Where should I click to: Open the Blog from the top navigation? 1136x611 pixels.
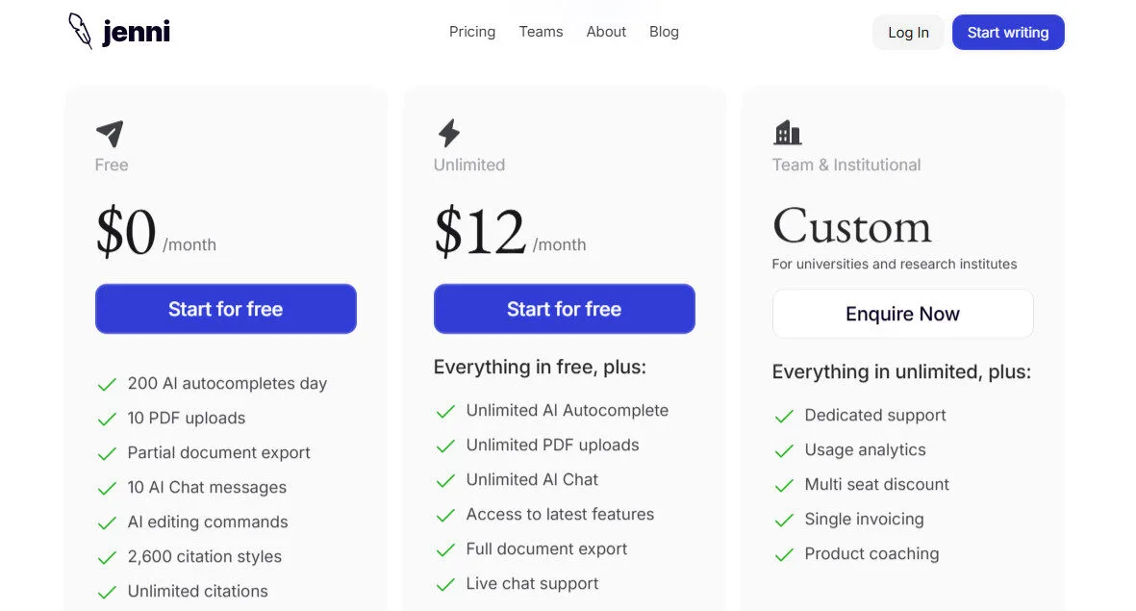click(664, 32)
